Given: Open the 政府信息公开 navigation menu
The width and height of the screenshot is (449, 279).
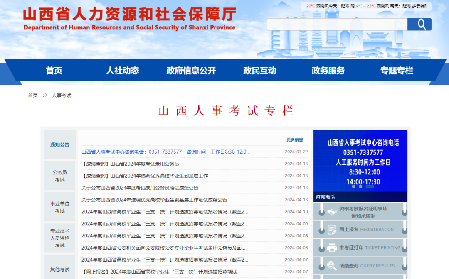Looking at the screenshot, I should pyautogui.click(x=191, y=71).
